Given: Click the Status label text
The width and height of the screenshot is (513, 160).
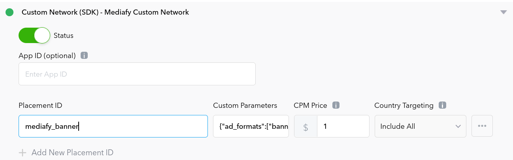Looking at the screenshot, I should [64, 36].
